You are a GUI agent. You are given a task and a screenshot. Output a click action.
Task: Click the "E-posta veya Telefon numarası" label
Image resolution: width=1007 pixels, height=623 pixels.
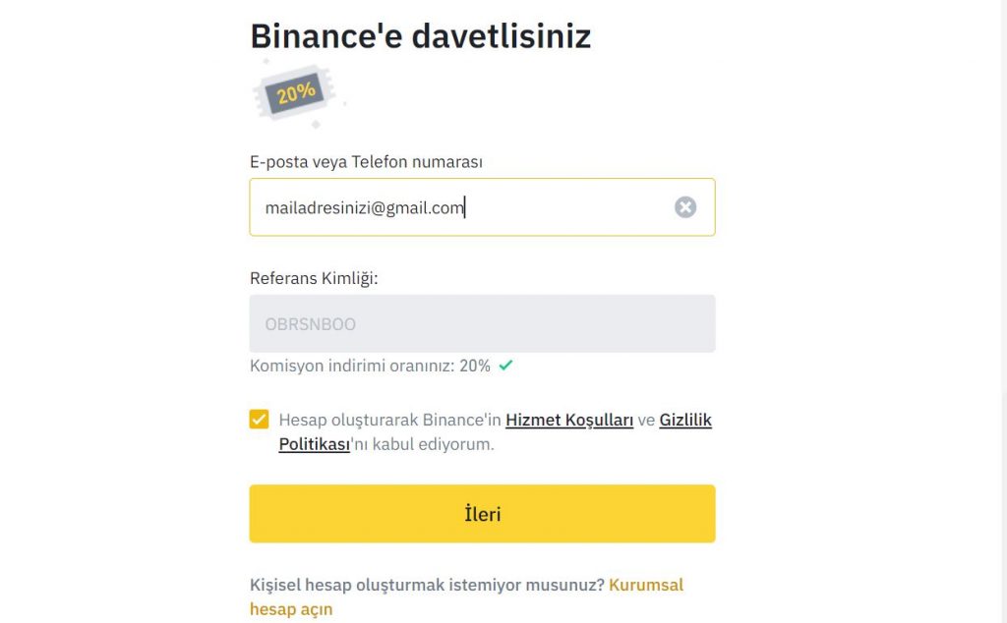coord(366,161)
